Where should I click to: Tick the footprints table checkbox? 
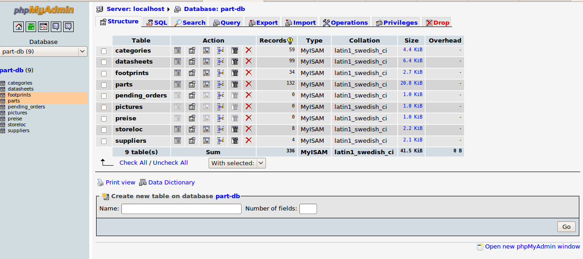point(104,73)
